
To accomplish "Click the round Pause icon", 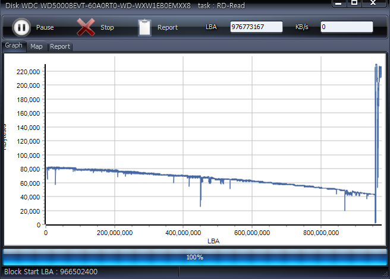I will pos(21,27).
